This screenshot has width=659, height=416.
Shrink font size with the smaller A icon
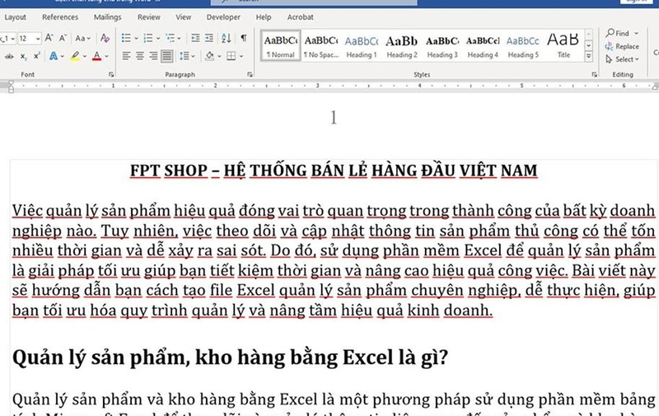click(x=63, y=38)
